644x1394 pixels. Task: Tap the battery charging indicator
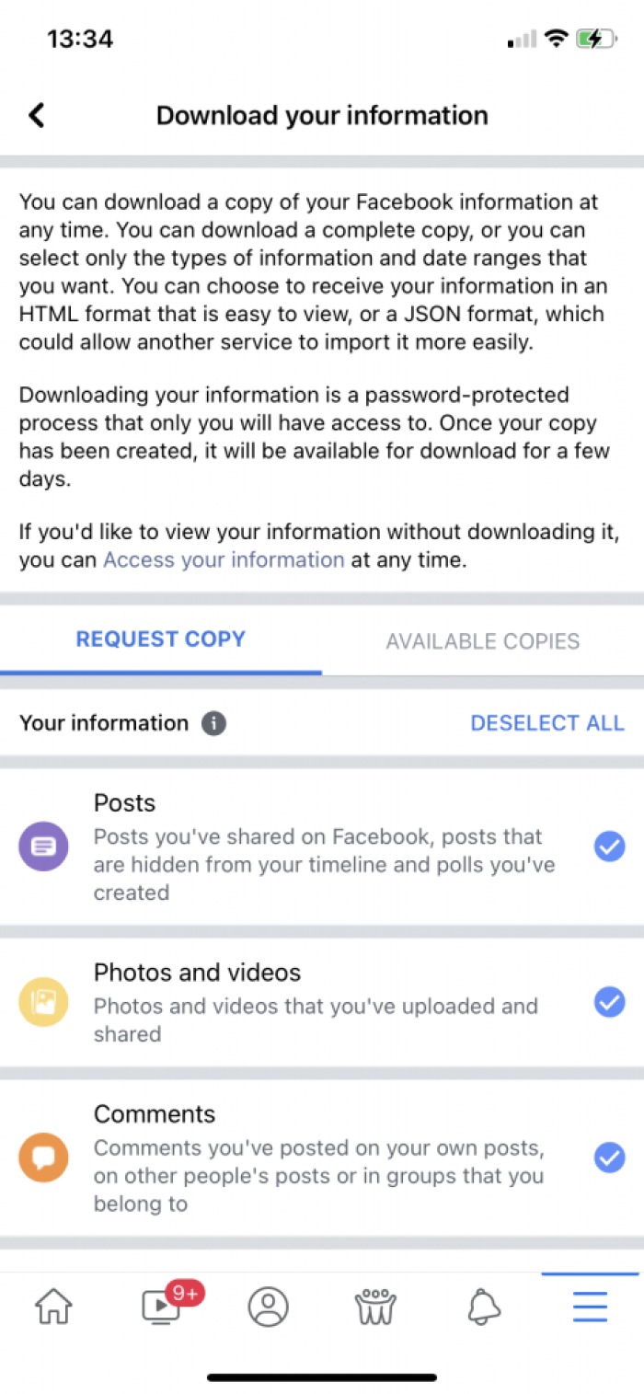[595, 39]
